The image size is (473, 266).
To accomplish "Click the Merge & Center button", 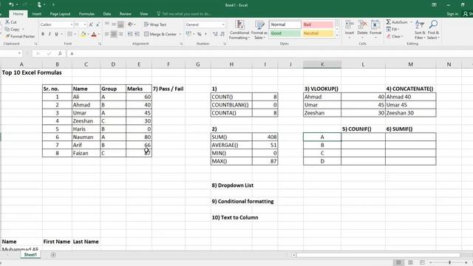I will click(160, 34).
